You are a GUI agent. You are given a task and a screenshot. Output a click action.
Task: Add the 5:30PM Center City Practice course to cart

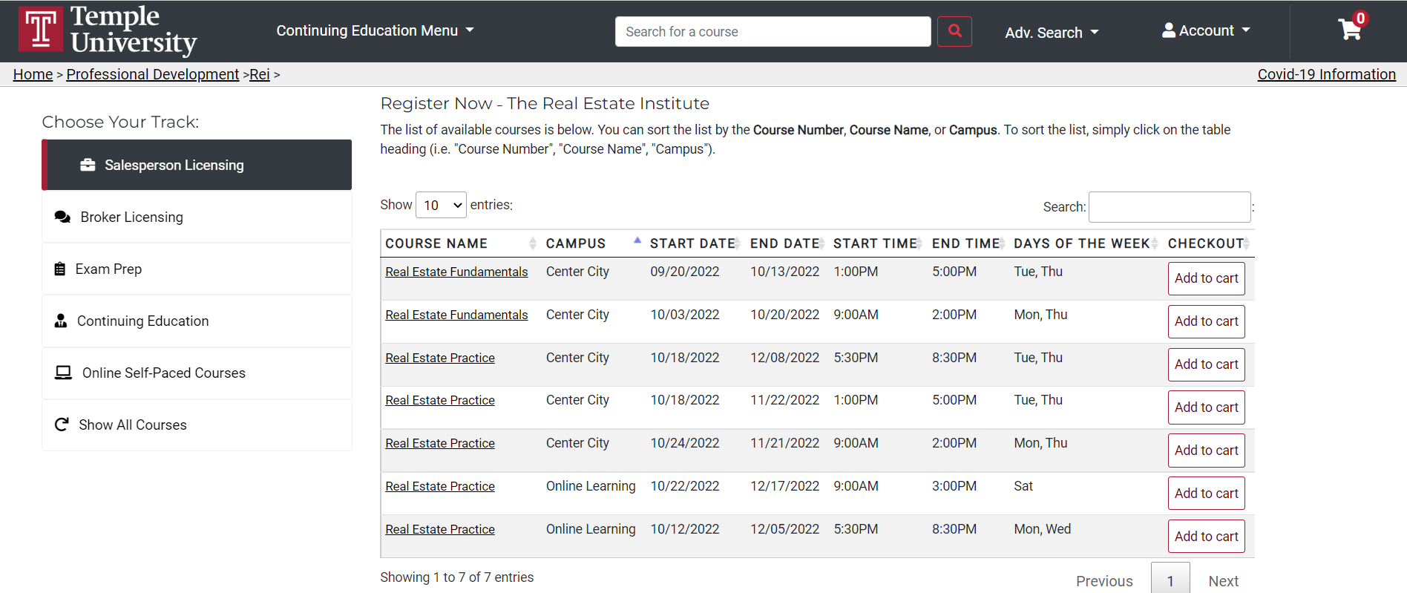(1206, 364)
